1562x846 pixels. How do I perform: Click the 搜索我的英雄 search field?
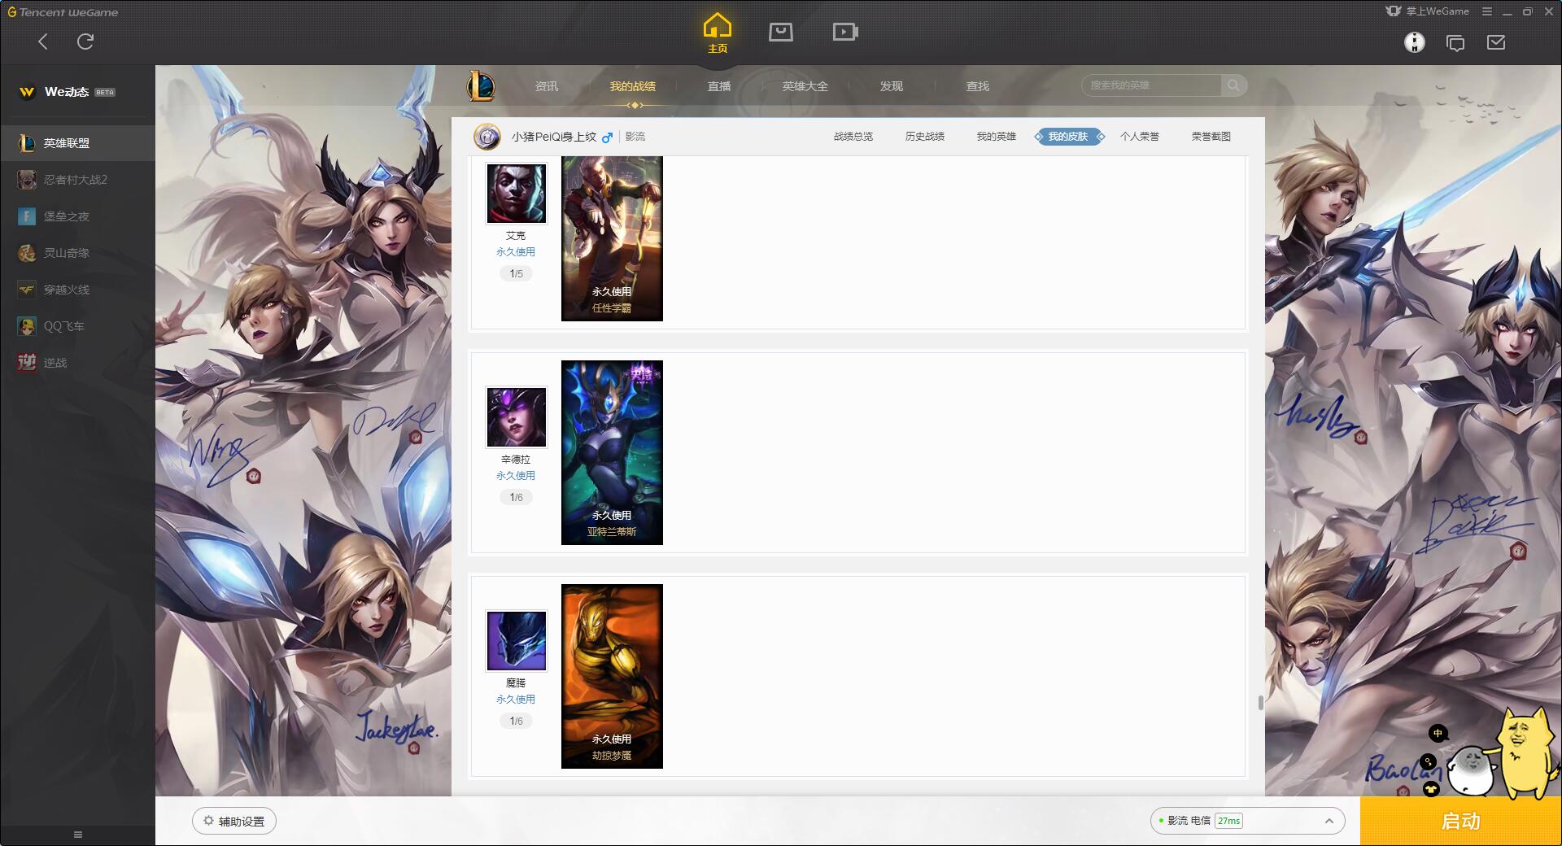pyautogui.click(x=1151, y=85)
